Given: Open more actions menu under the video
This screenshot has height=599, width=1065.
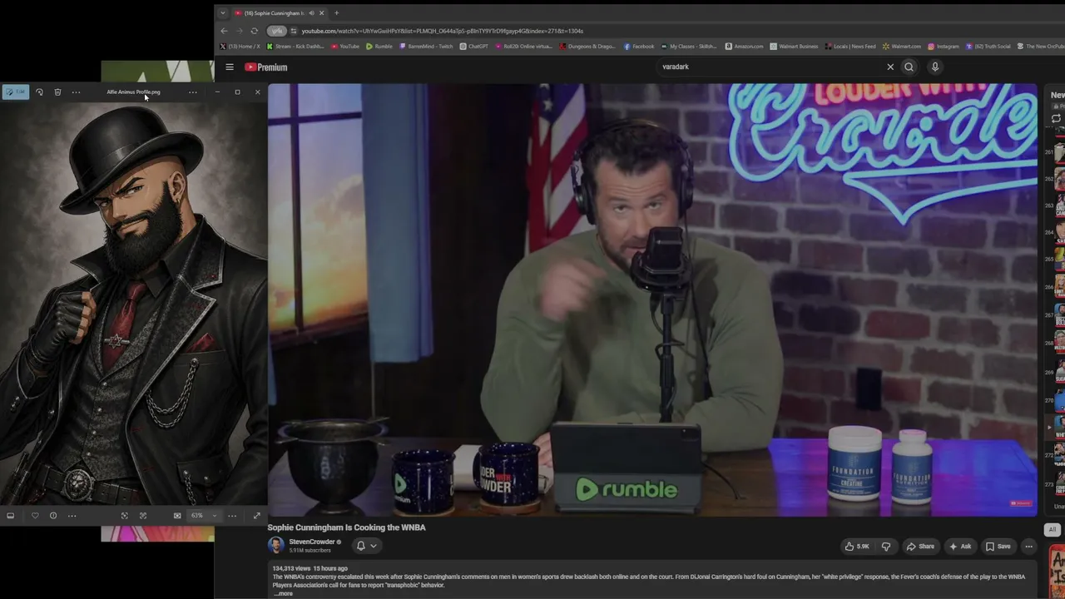Looking at the screenshot, I should (1029, 547).
